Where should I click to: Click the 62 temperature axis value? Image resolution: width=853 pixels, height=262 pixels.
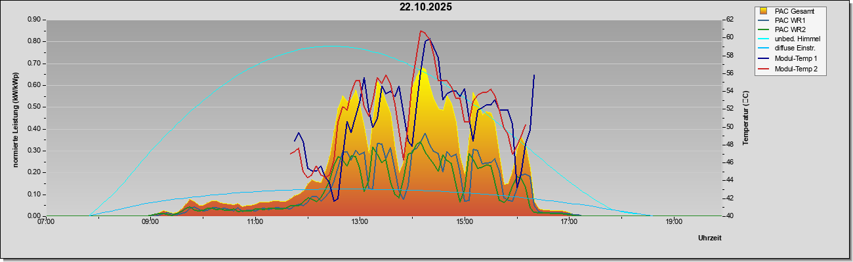tap(730, 20)
